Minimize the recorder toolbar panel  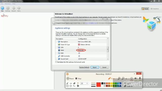[x=134, y=74]
